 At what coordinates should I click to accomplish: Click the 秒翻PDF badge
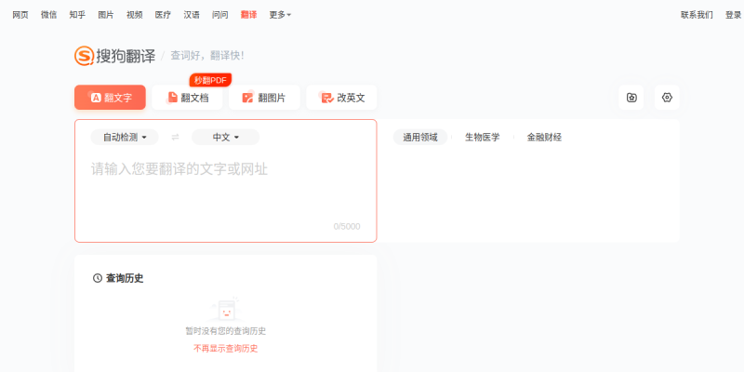(x=210, y=80)
